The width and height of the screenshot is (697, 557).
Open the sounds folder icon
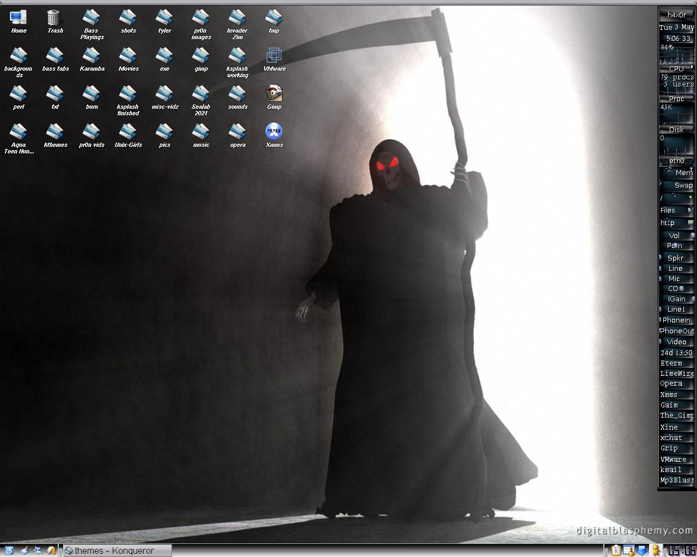[x=237, y=98]
